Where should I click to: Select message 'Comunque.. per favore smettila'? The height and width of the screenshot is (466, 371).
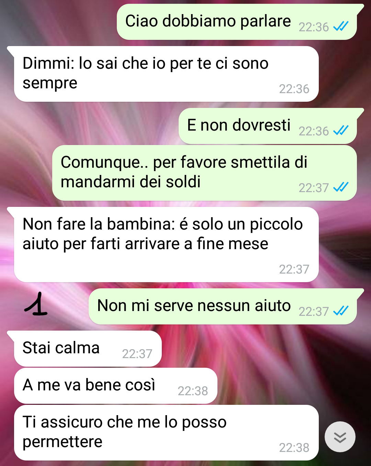(x=204, y=173)
